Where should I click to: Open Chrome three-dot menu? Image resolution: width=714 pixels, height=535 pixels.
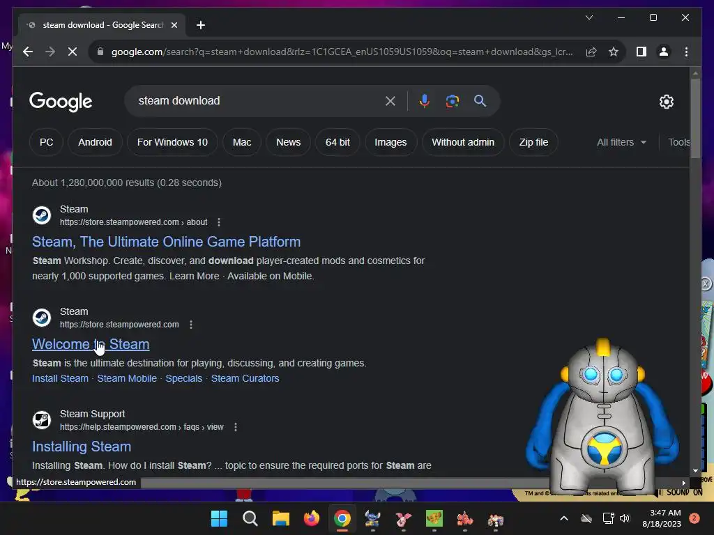(x=686, y=52)
